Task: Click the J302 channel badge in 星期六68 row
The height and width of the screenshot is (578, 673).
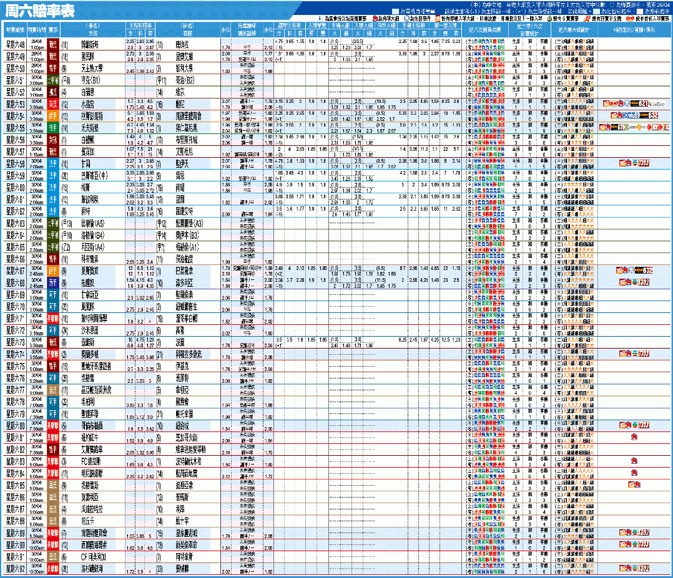Action: tap(644, 282)
